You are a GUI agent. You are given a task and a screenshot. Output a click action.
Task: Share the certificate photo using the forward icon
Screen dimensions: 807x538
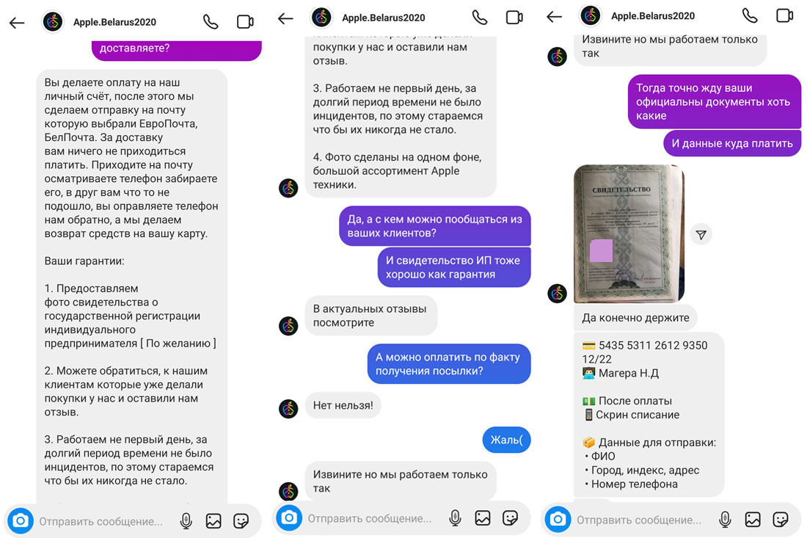pyautogui.click(x=701, y=235)
